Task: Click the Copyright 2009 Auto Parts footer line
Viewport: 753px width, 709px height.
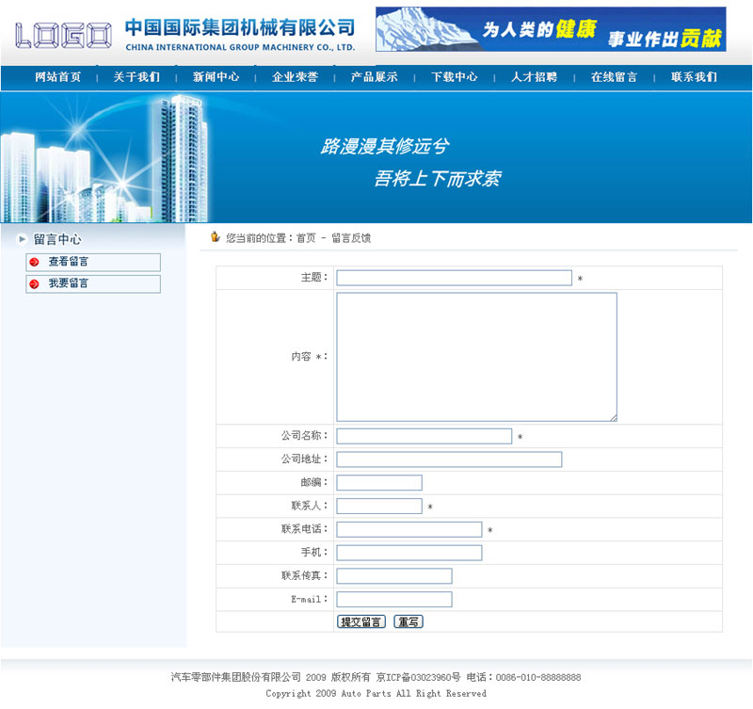Action: [376, 694]
